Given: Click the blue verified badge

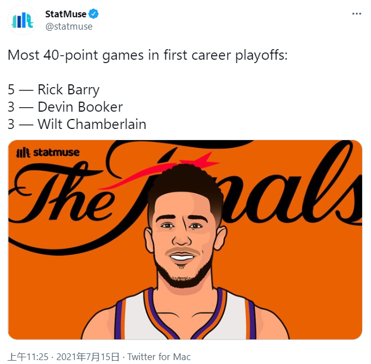Looking at the screenshot, I should coord(94,14).
